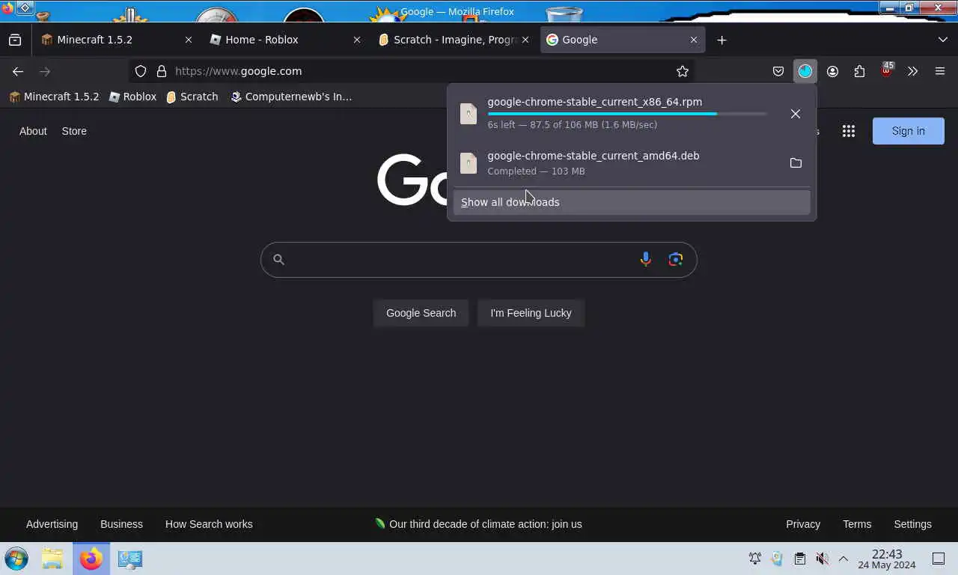Screen dimensions: 958x575
Task: Open a new tab with plus button
Action: 721,40
